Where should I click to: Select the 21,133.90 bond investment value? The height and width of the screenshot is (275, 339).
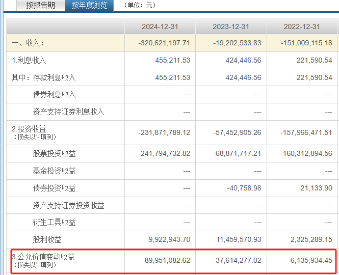tap(316, 188)
